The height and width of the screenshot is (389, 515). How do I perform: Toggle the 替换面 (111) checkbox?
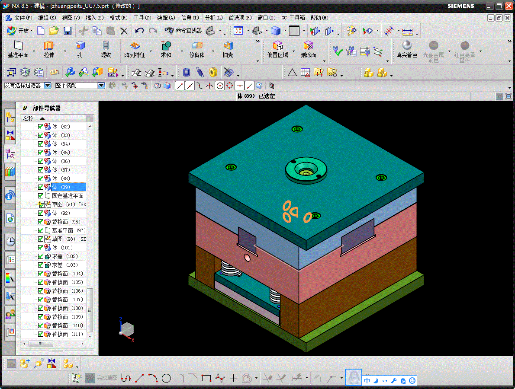[x=41, y=334]
